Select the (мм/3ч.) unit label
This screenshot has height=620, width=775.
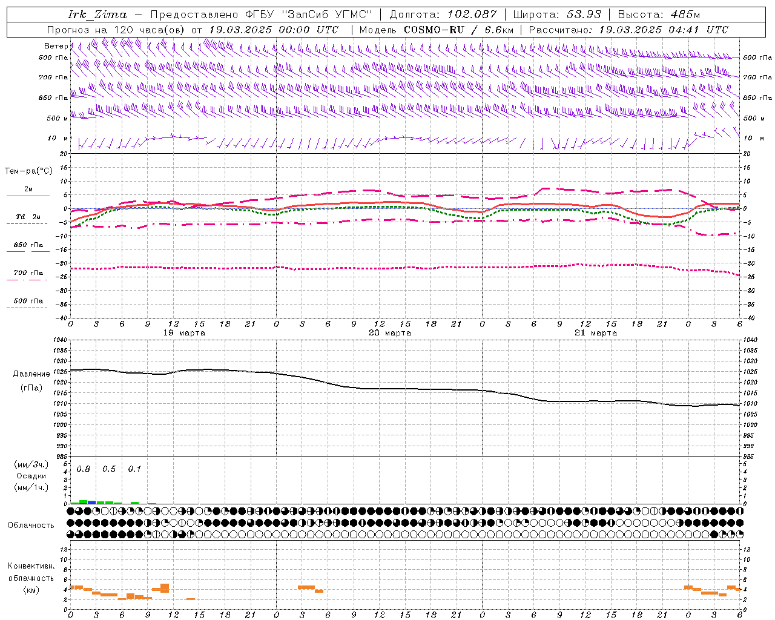pos(31,465)
